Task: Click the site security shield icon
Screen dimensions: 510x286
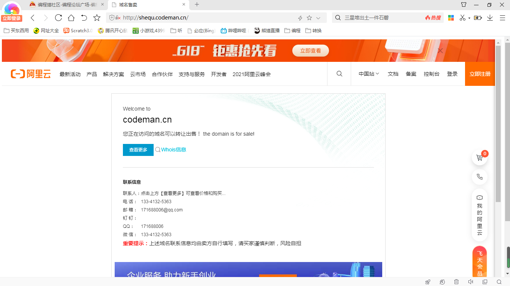Action: [112, 18]
